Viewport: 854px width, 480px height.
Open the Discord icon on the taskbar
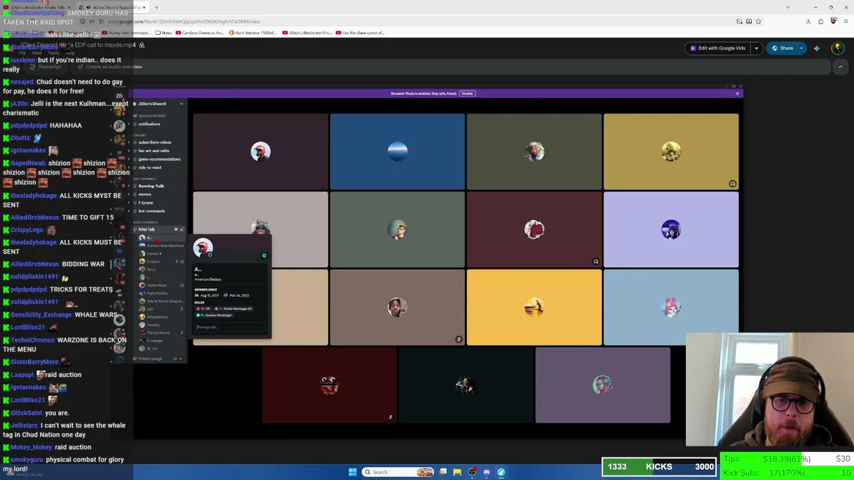pos(486,472)
